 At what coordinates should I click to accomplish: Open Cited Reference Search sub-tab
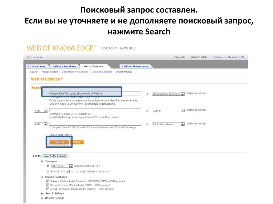(x=75, y=72)
